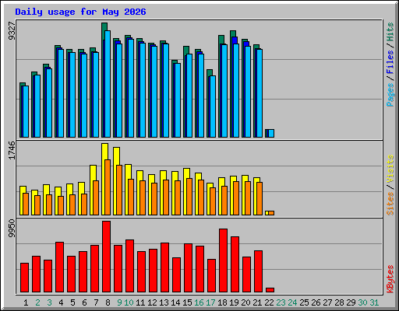Select day 31 on the date axis
Screen dimensions: 399x311
374,302
